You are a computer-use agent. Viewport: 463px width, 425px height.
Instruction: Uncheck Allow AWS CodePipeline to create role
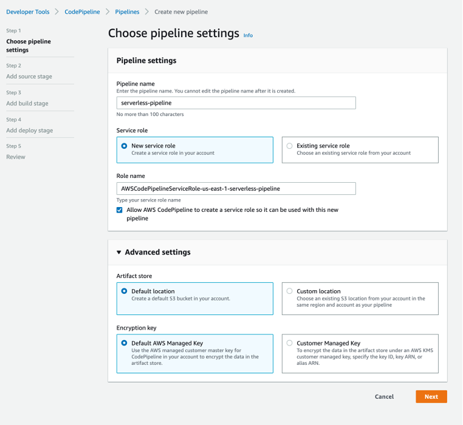[x=120, y=210]
